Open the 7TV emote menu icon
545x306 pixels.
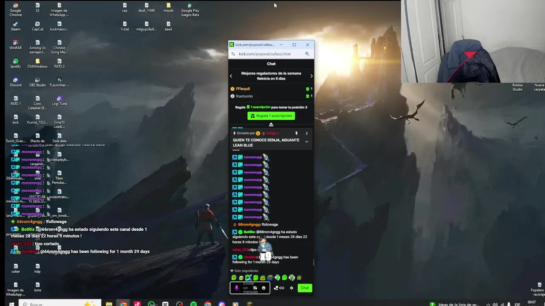point(255,288)
